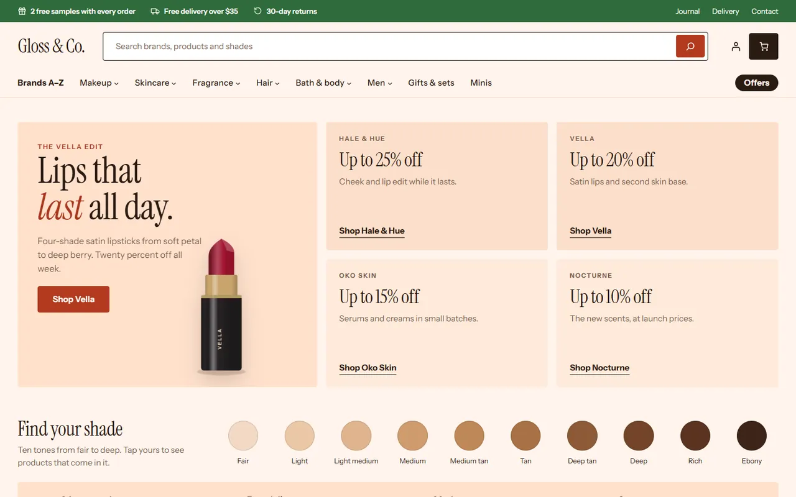Pick the Rich shade swatch
This screenshot has height=497, width=796.
pos(695,435)
